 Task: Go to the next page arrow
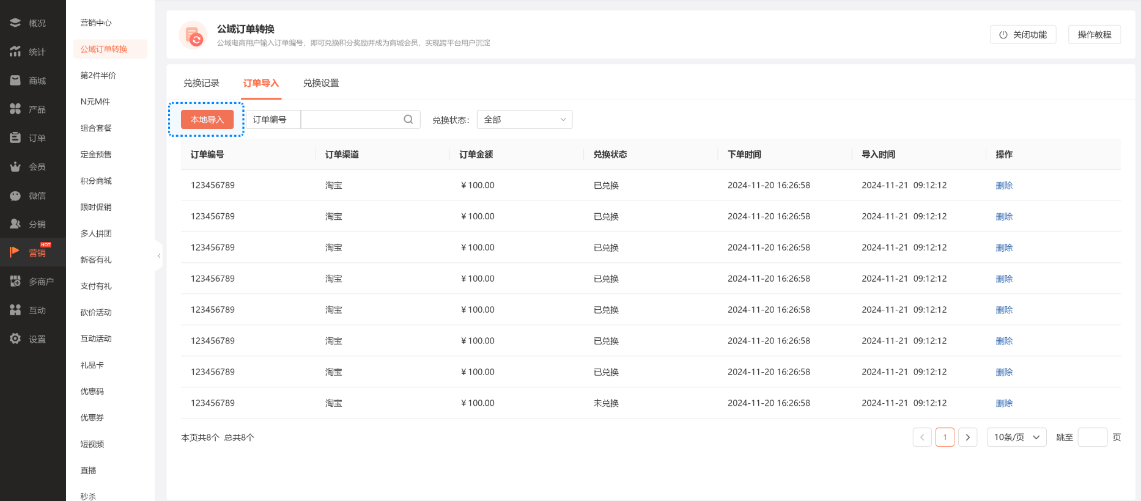tap(967, 437)
